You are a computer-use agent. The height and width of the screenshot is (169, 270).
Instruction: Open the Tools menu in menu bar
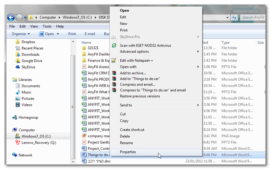(x=47, y=26)
